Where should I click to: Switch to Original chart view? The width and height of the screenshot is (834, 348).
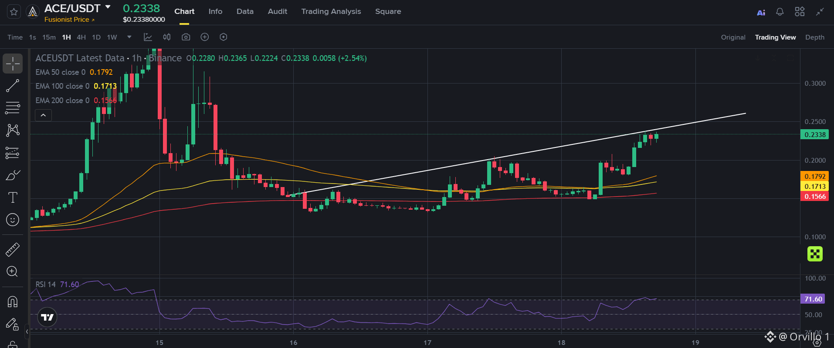(733, 37)
